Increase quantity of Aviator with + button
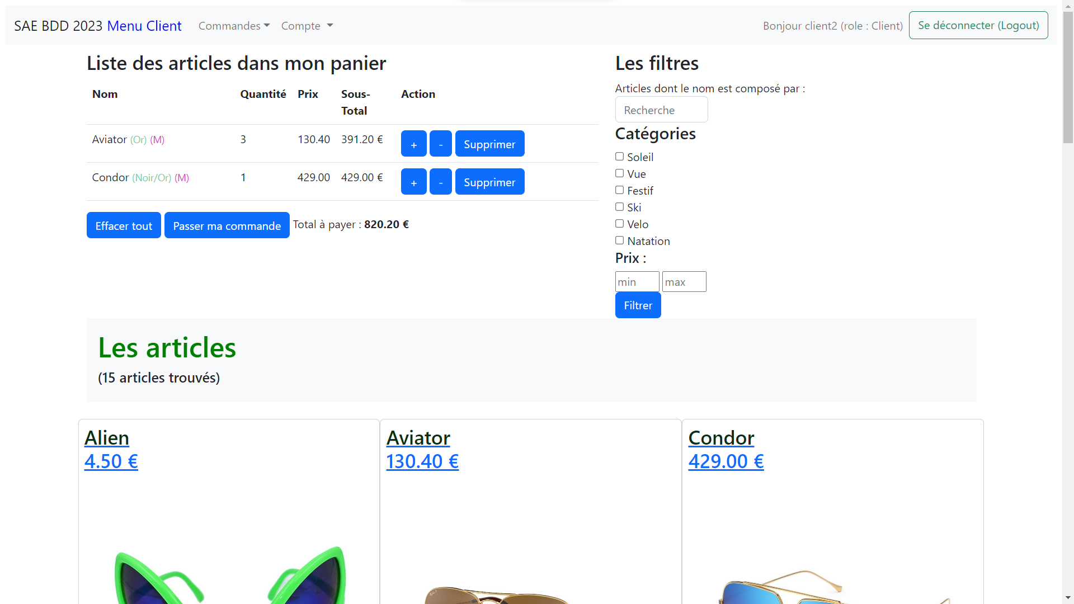Image resolution: width=1074 pixels, height=604 pixels. tap(413, 143)
